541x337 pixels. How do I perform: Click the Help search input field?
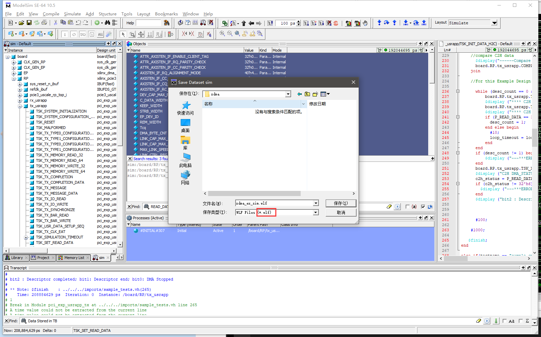(x=148, y=23)
